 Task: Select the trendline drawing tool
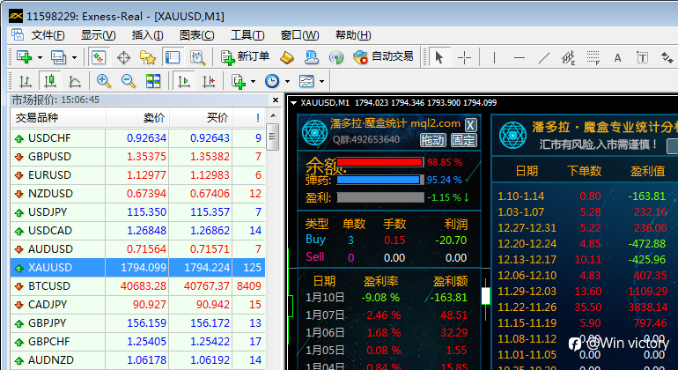[x=544, y=57]
